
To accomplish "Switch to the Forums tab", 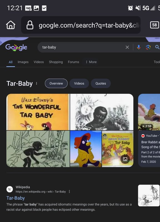I will click(73, 62).
